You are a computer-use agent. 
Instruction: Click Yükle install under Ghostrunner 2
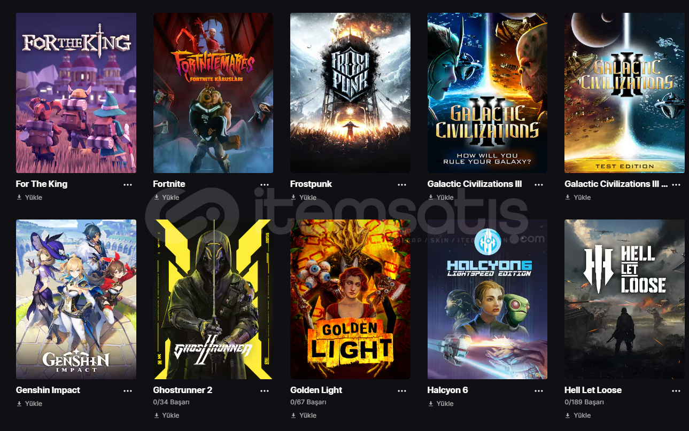click(x=166, y=416)
